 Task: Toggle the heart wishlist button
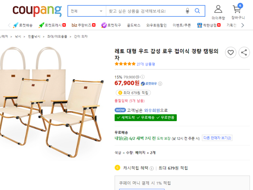(x=231, y=52)
